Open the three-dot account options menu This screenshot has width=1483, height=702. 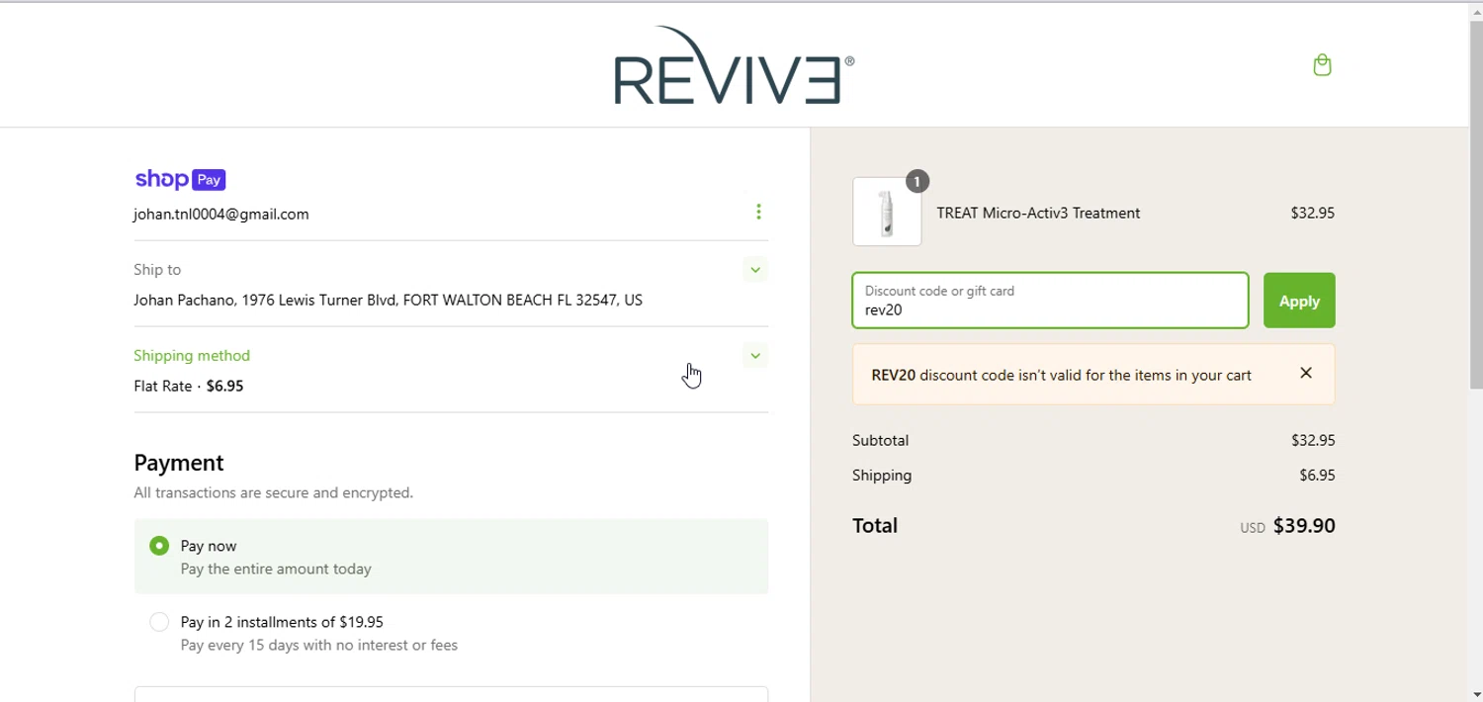(x=758, y=212)
